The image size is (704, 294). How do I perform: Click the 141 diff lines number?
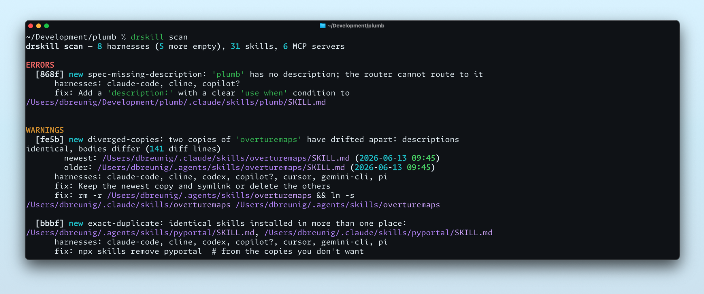157,149
